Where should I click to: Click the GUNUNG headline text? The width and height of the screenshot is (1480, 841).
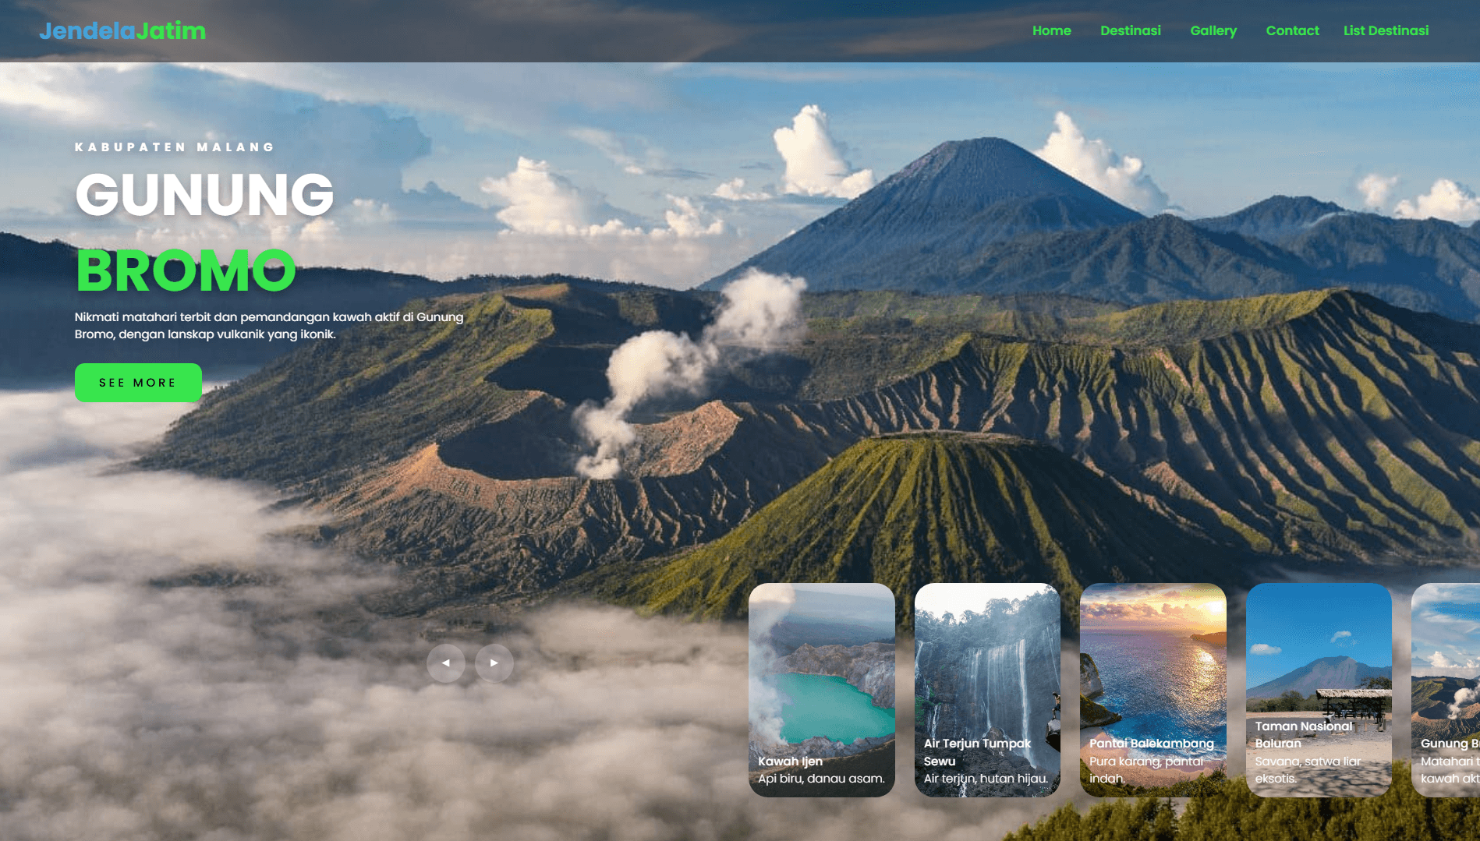coord(205,194)
